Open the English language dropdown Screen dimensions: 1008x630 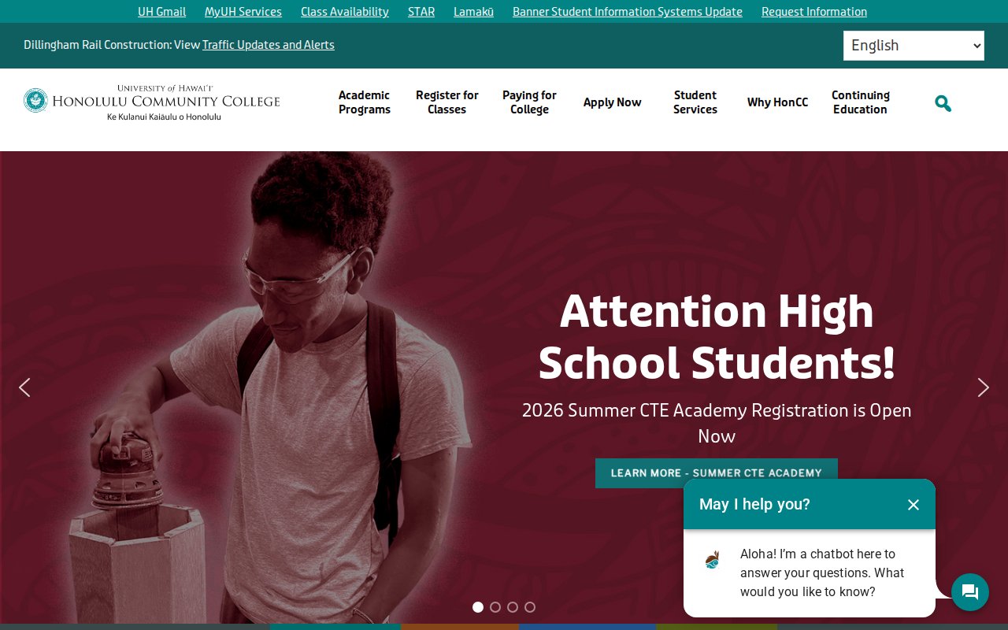pos(913,46)
